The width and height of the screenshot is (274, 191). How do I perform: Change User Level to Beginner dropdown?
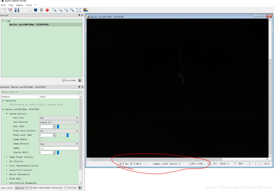pyautogui.click(x=22, y=188)
